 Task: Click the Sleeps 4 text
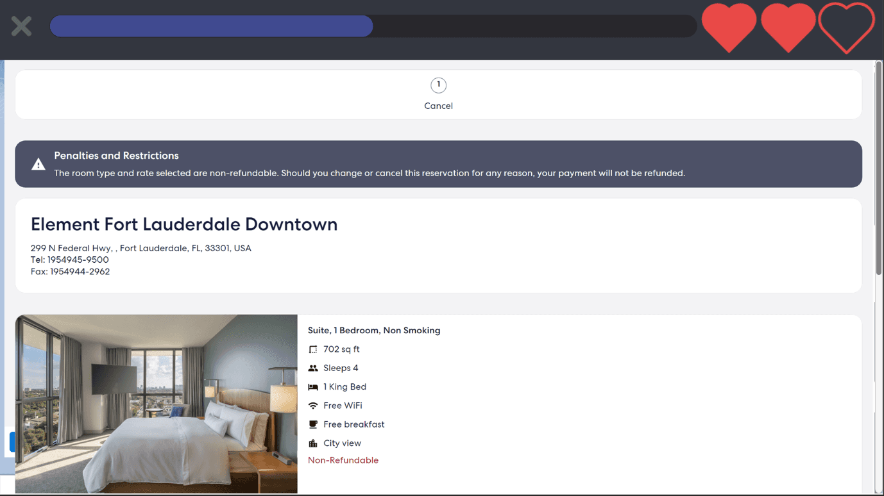341,368
